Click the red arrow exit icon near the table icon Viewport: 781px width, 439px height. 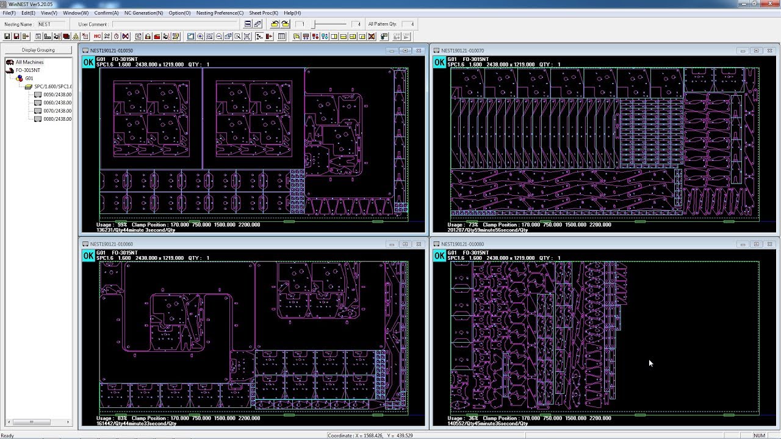click(x=269, y=37)
